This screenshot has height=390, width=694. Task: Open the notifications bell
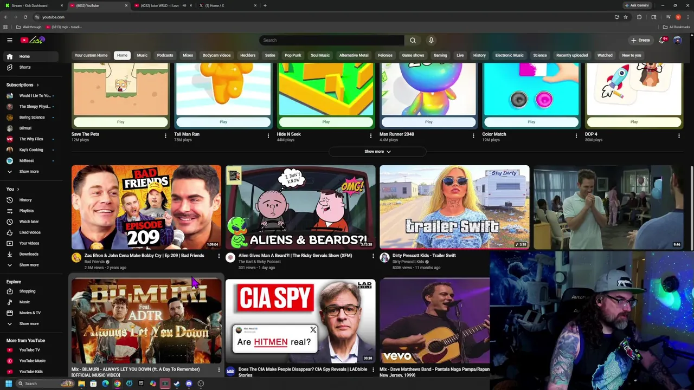[x=662, y=40]
